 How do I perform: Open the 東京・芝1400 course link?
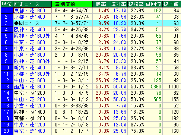click(29, 131)
